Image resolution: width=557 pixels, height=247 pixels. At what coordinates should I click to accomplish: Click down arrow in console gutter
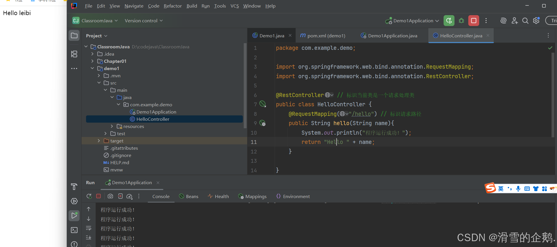point(89,219)
